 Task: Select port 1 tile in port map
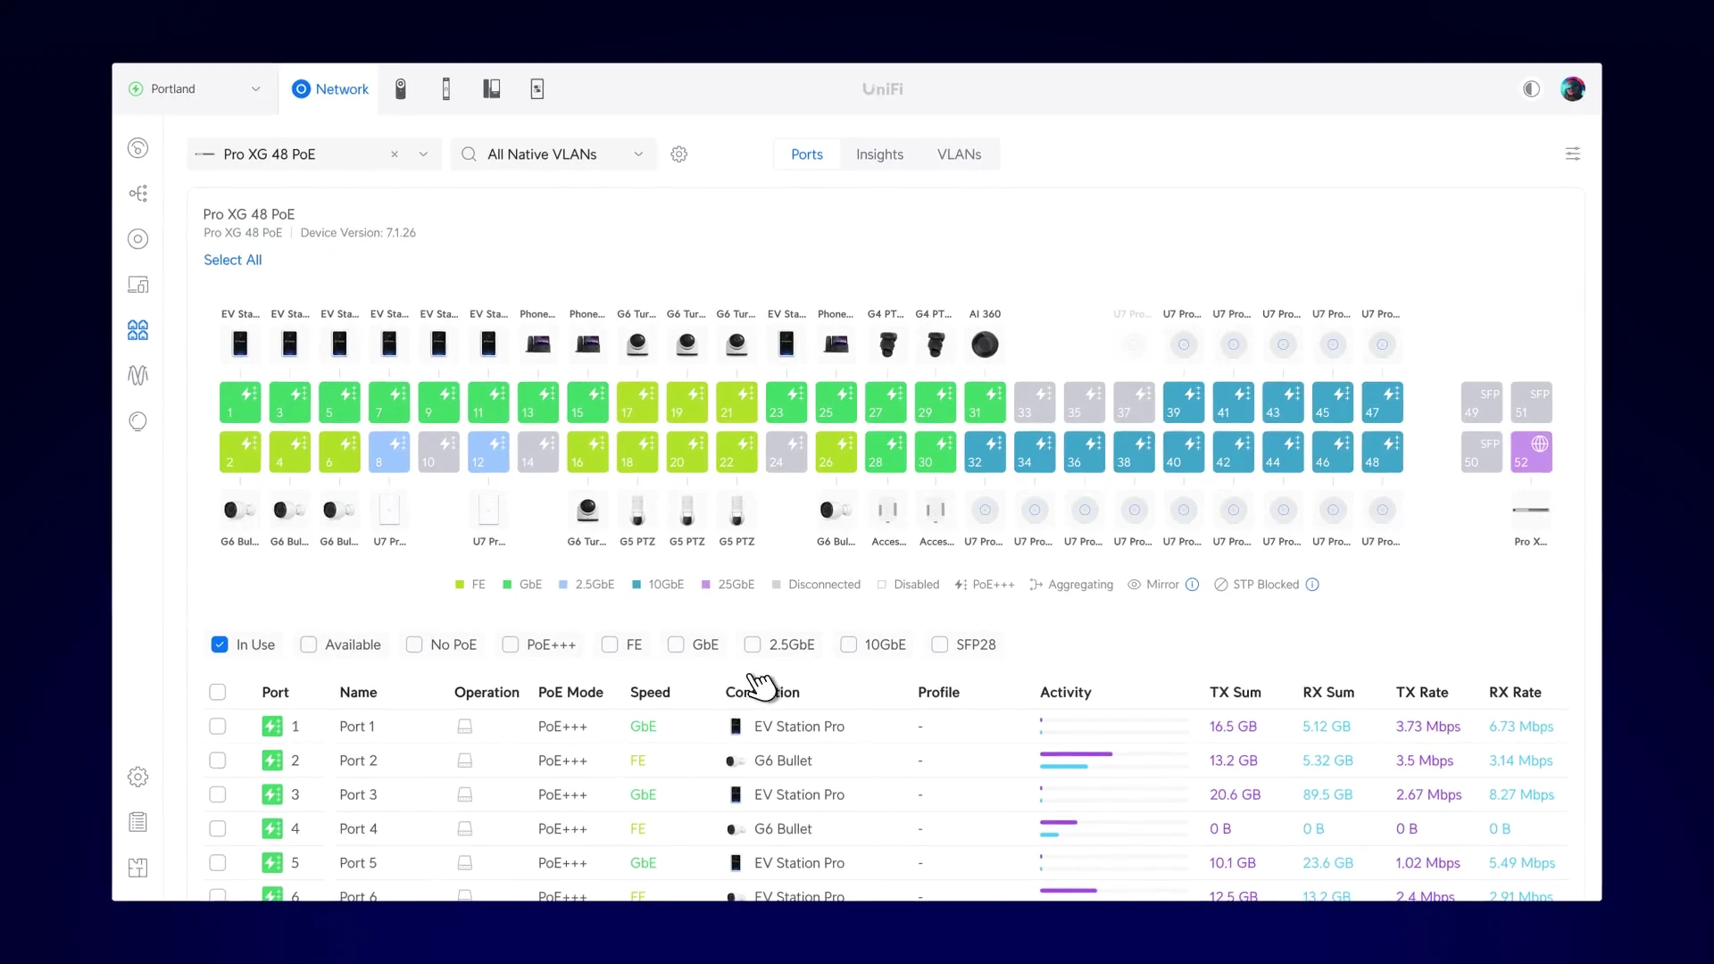click(240, 403)
